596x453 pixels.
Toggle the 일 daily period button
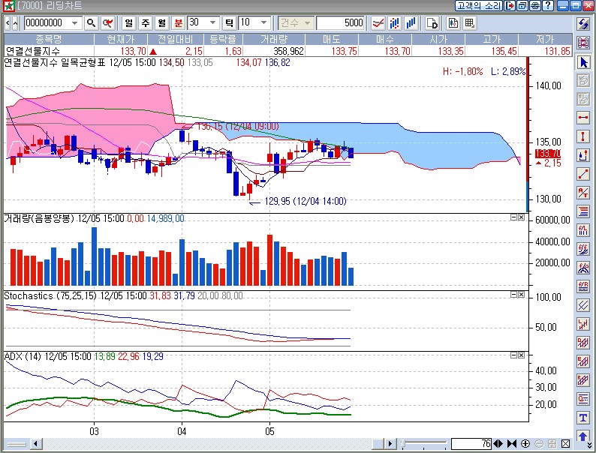coord(128,22)
